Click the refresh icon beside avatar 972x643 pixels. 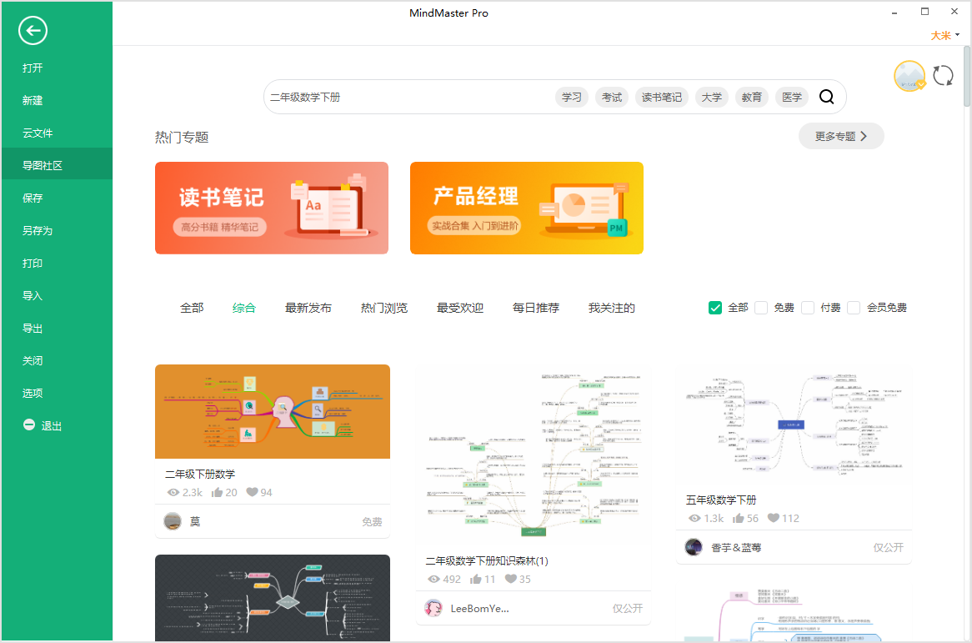(943, 76)
